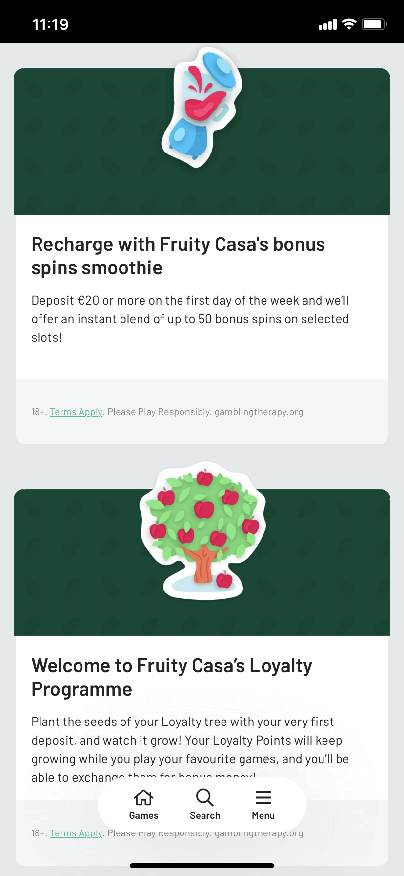Tap the battery indicator icon

pyautogui.click(x=374, y=24)
